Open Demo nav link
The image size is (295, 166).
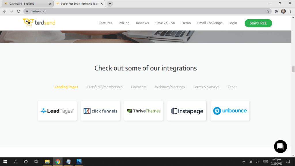186,23
